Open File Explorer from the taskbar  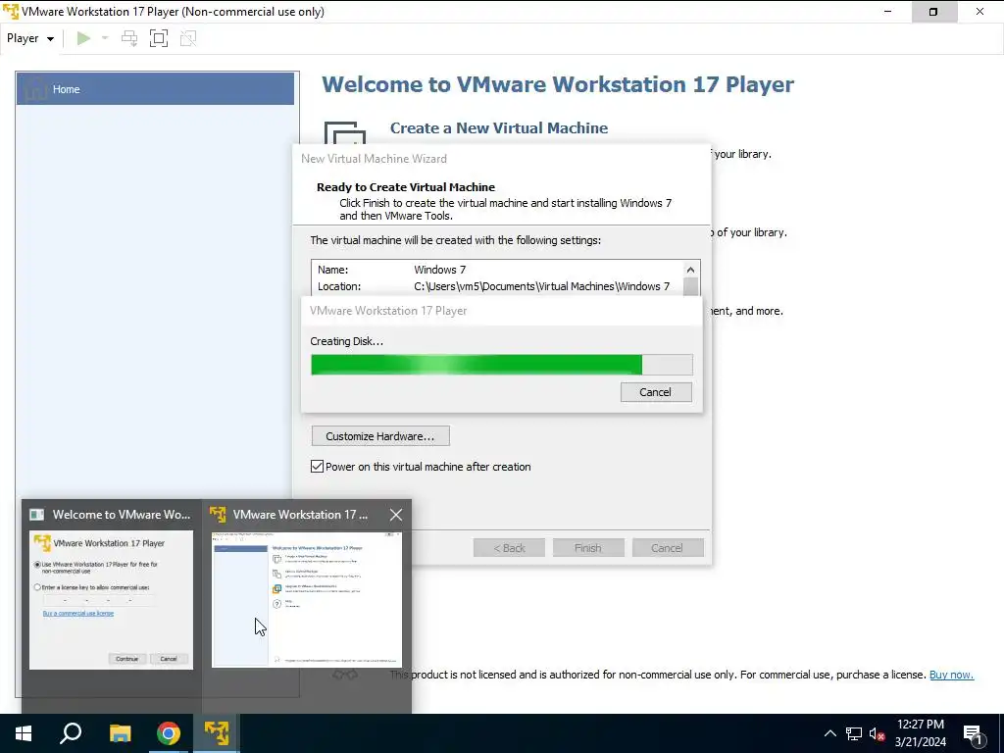tap(120, 733)
